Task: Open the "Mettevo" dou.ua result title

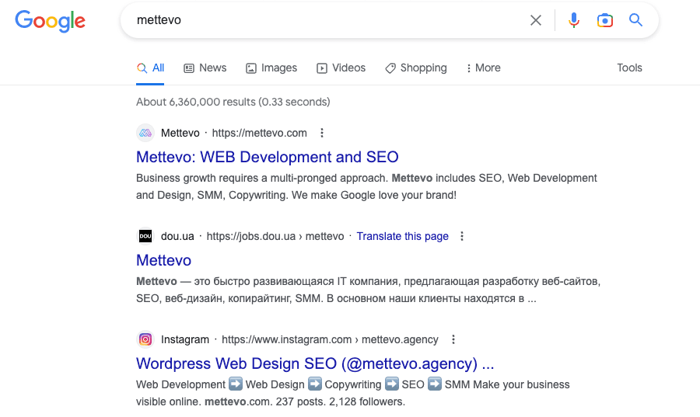Action: [164, 260]
